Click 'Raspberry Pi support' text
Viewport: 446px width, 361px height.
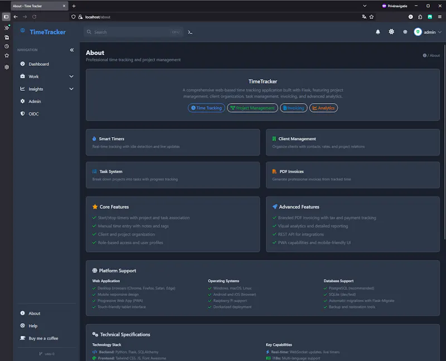(230, 301)
